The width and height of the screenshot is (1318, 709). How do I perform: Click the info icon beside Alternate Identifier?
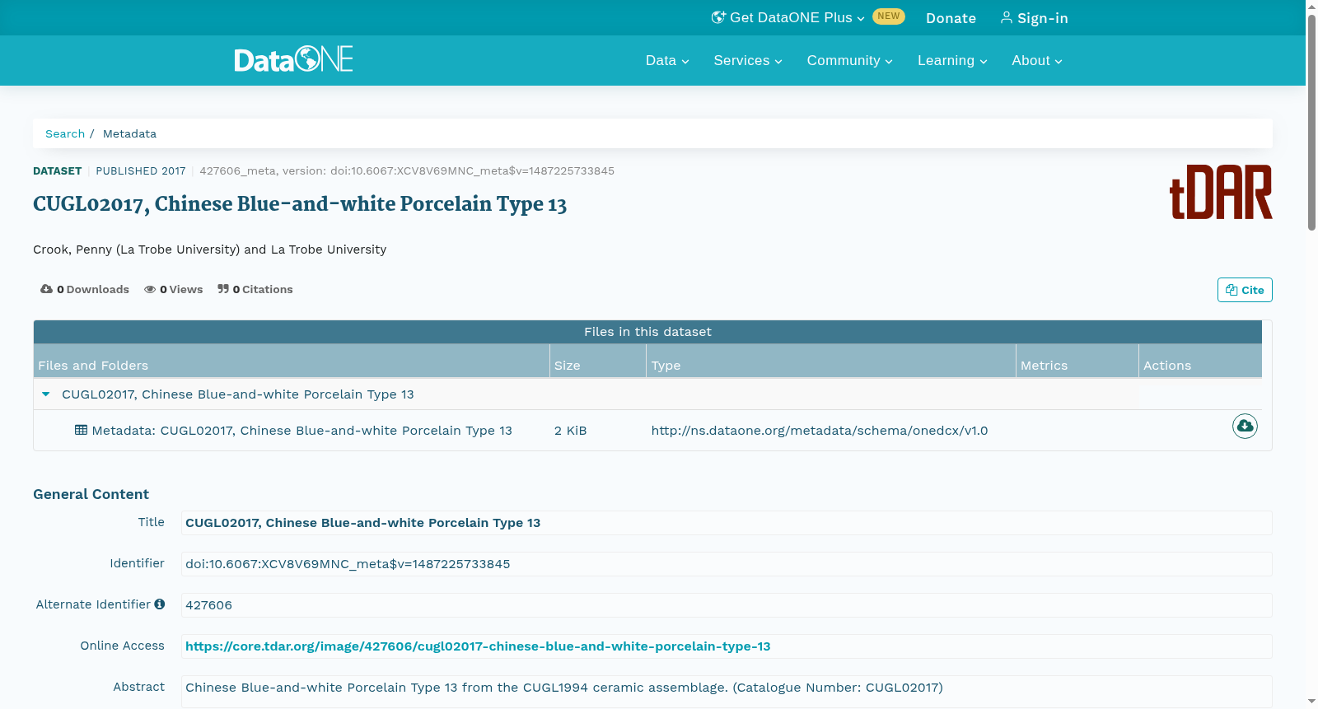[x=160, y=604]
